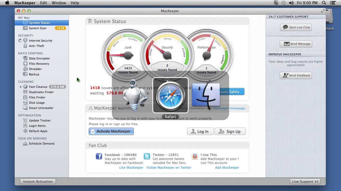Expand the Fast Cleanup disclosure triangle

point(21,87)
